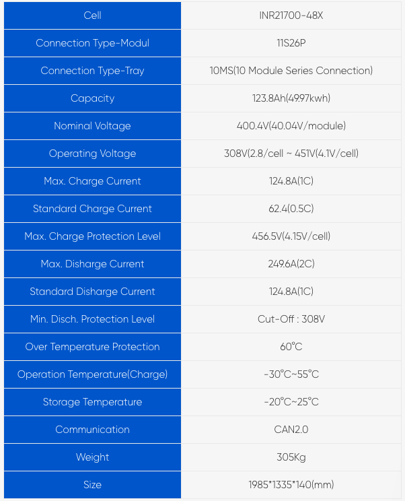Select the 1985*1335*140(mm) size value
Image resolution: width=405 pixels, height=501 pixels.
pos(291,485)
